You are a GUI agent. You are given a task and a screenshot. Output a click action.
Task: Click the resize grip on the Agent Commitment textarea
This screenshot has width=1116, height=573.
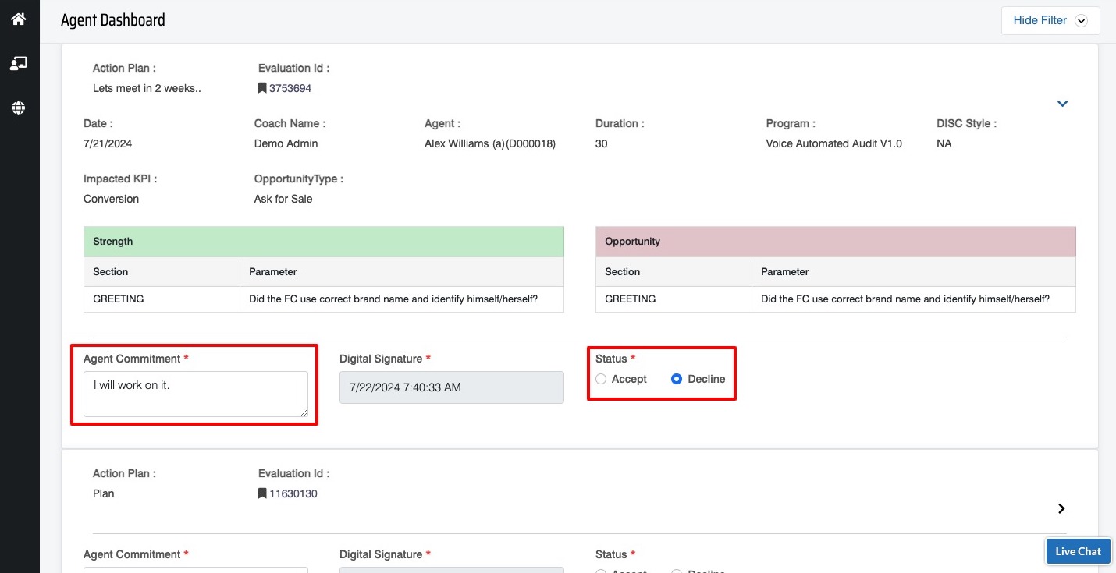coord(303,412)
